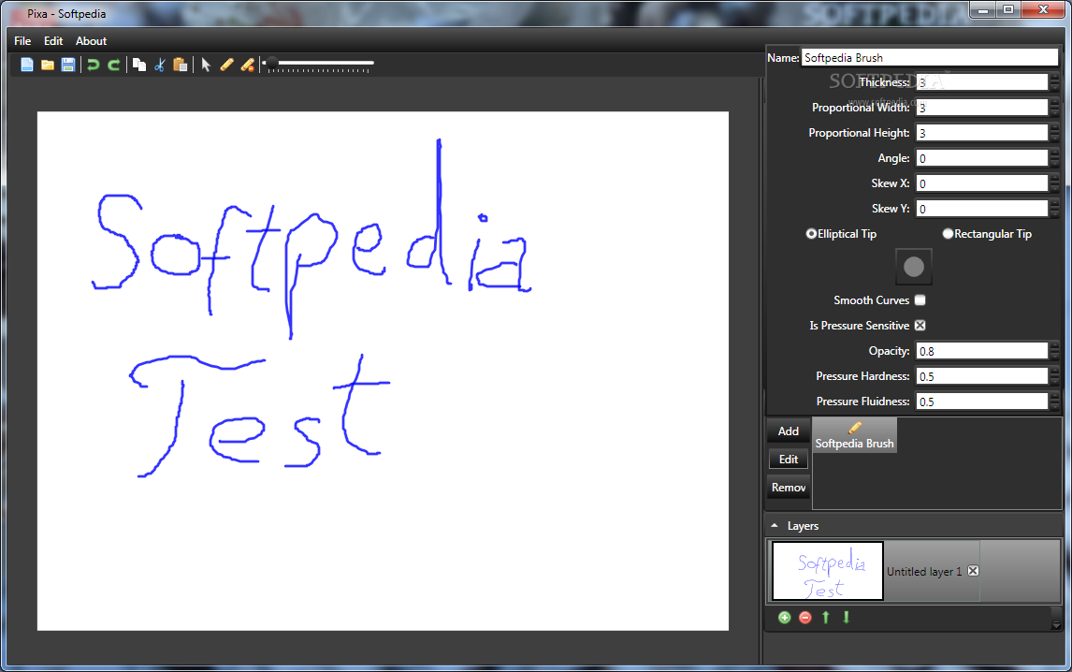
Task: Open the Edit menu
Action: 53,41
